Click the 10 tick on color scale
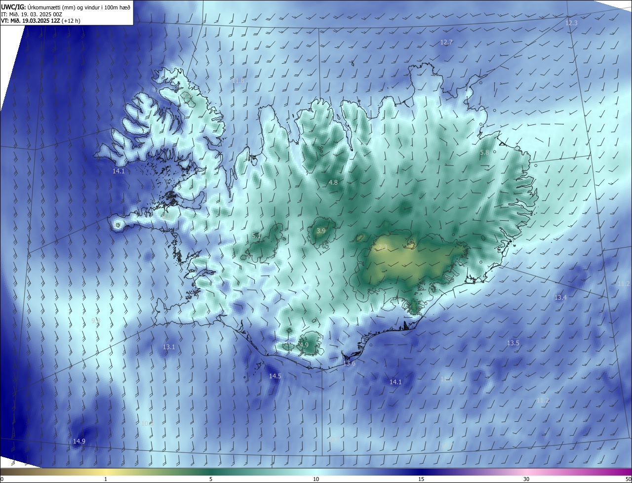The width and height of the screenshot is (632, 483). coord(316,479)
